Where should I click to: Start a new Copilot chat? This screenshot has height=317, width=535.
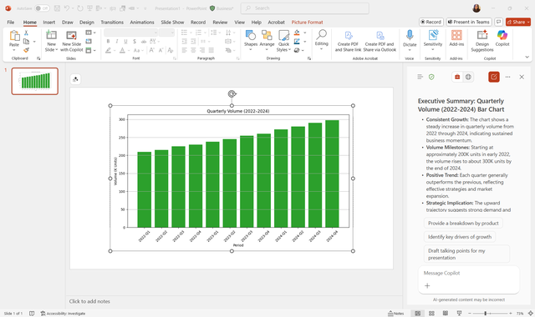click(x=494, y=77)
